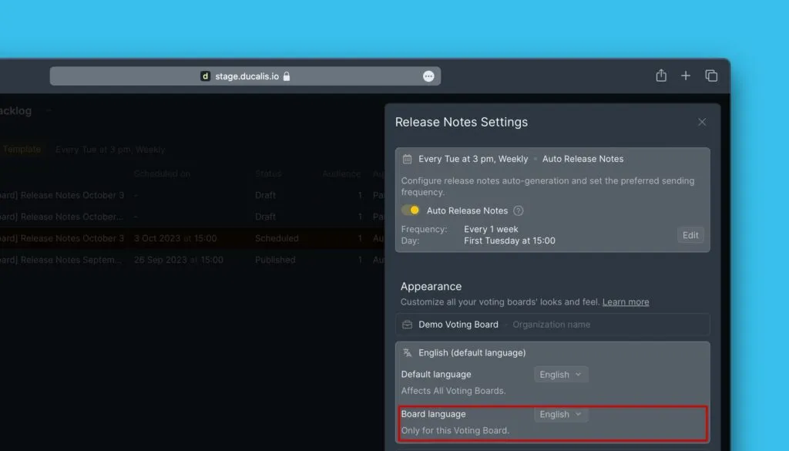Toggle the Auto Release Notes switch
The image size is (789, 451).
[411, 210]
